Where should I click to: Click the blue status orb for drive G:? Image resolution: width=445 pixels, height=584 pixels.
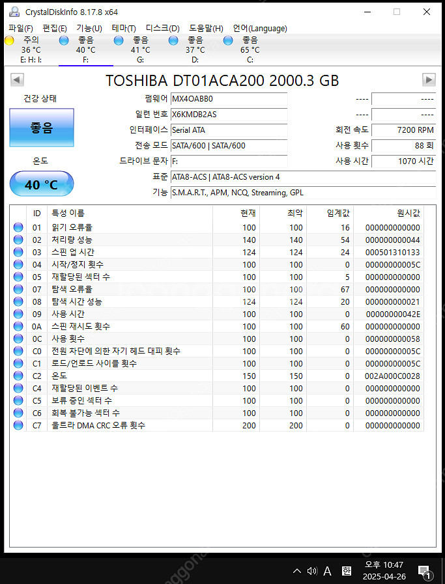(119, 40)
